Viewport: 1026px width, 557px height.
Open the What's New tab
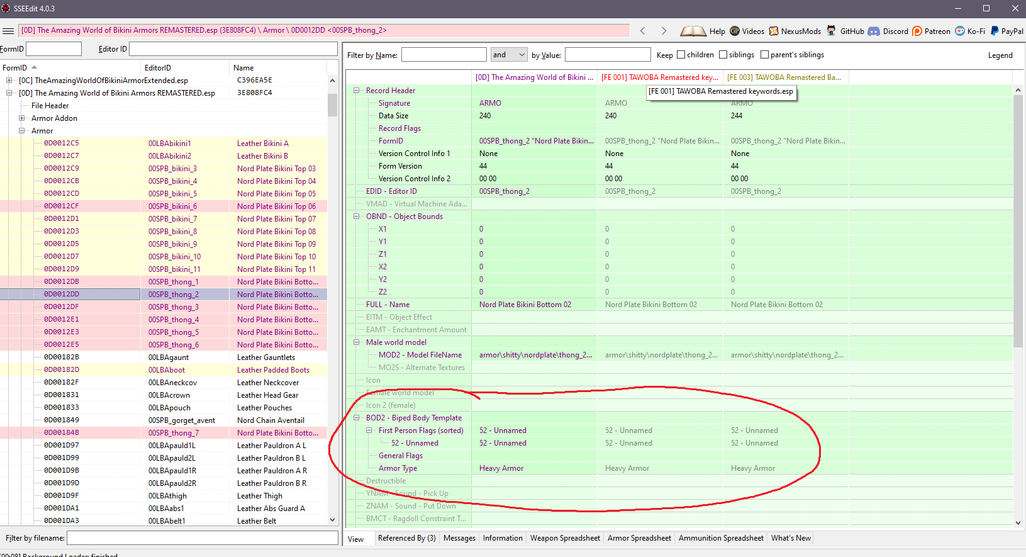click(791, 538)
